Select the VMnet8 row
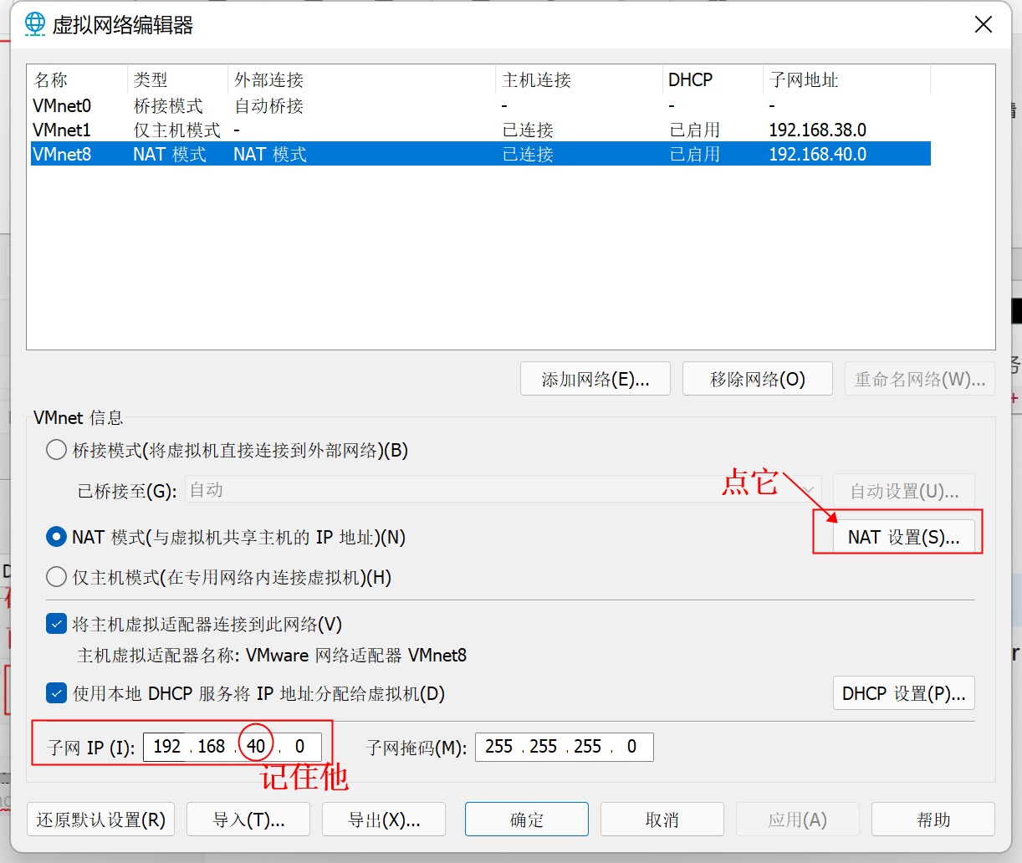This screenshot has height=863, width=1022. click(481, 154)
